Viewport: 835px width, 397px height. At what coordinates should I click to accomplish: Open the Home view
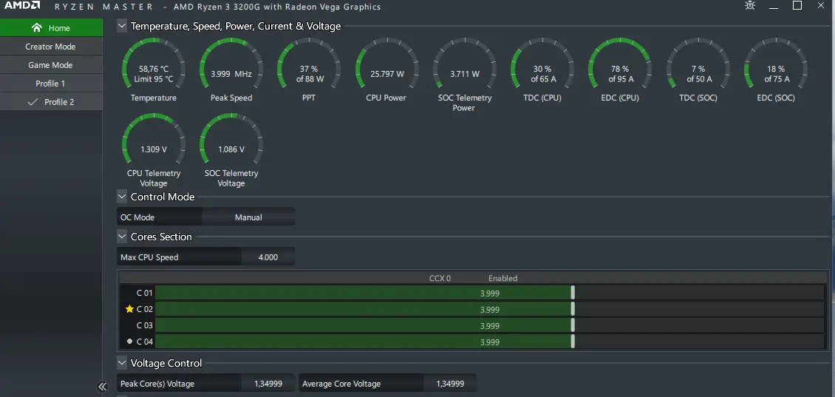point(51,27)
